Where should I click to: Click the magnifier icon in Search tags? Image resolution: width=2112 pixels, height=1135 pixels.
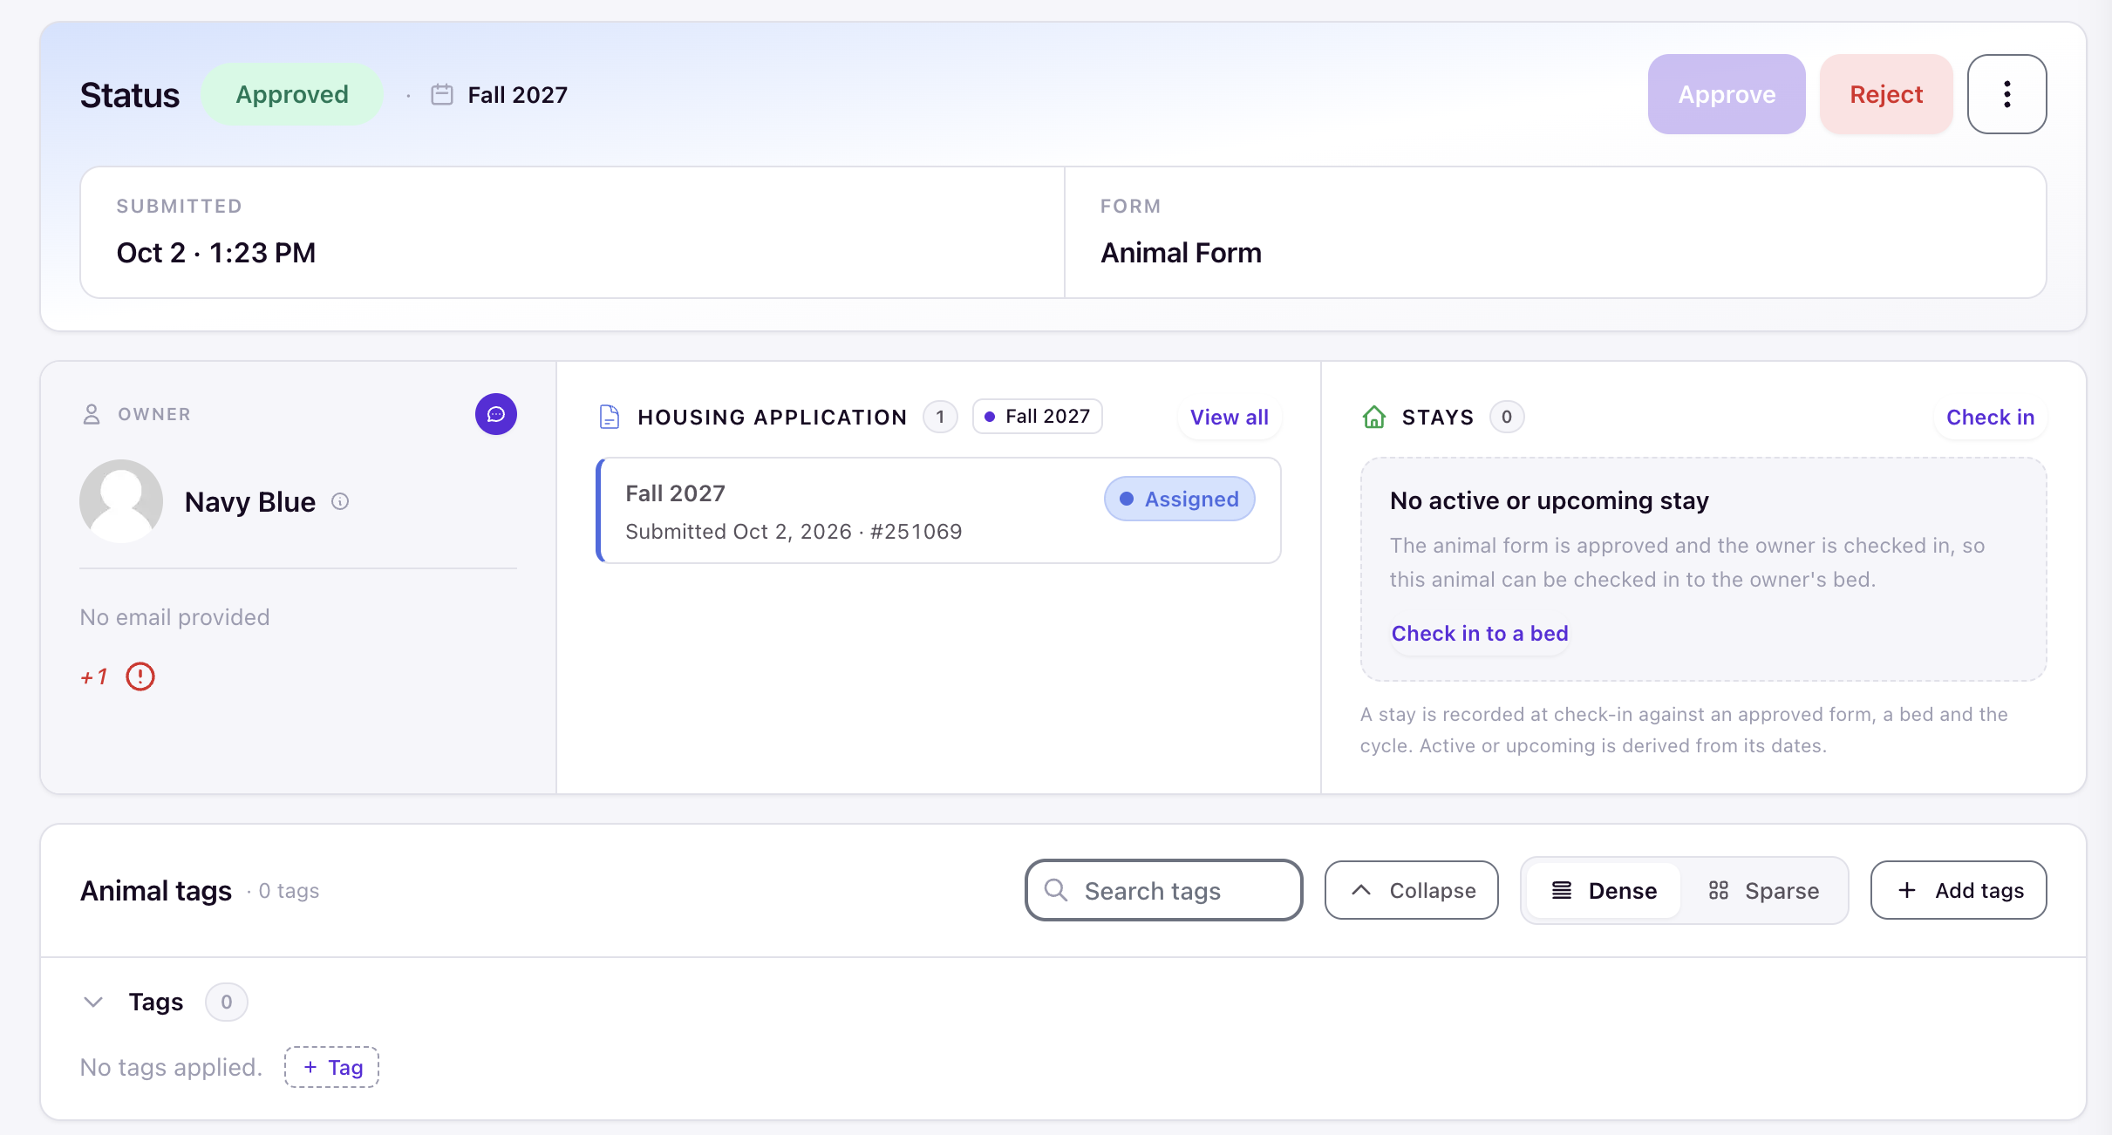(1056, 890)
